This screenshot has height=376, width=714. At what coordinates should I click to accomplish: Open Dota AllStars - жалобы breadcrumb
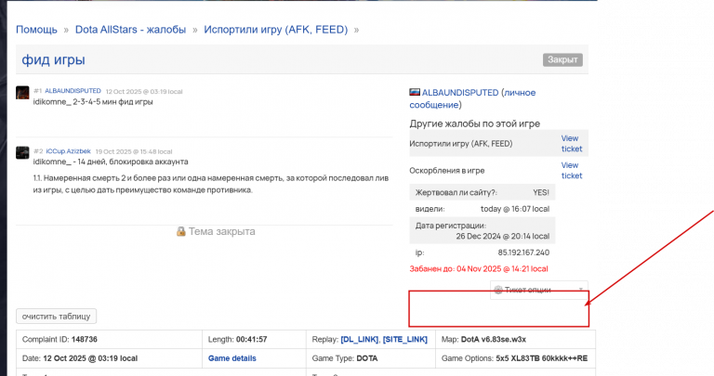point(130,30)
